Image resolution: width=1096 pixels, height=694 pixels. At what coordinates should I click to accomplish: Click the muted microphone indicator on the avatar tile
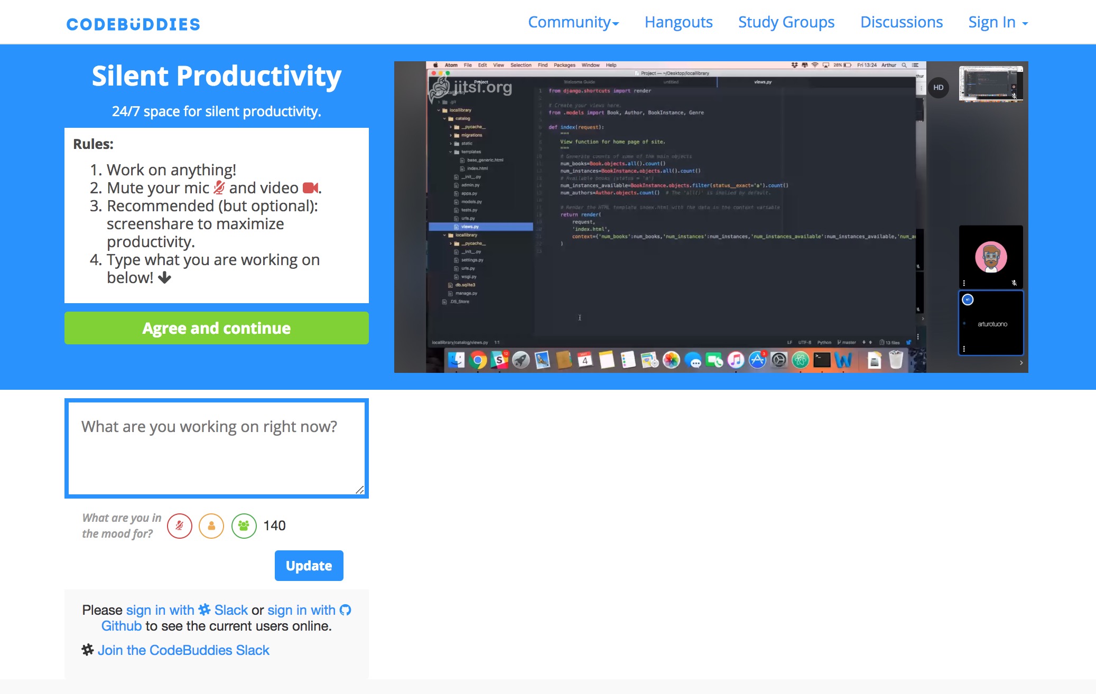pyautogui.click(x=1014, y=283)
